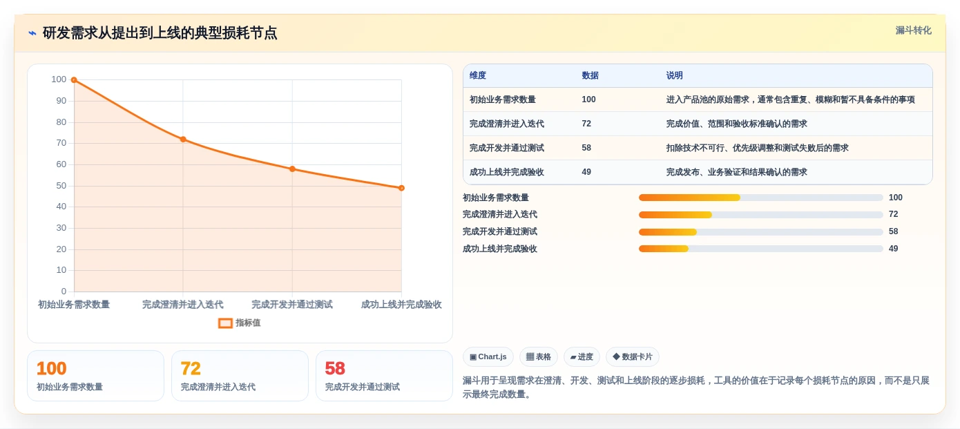Click the page title 研发需求从提出到上线的典型损耗节点

click(x=160, y=33)
